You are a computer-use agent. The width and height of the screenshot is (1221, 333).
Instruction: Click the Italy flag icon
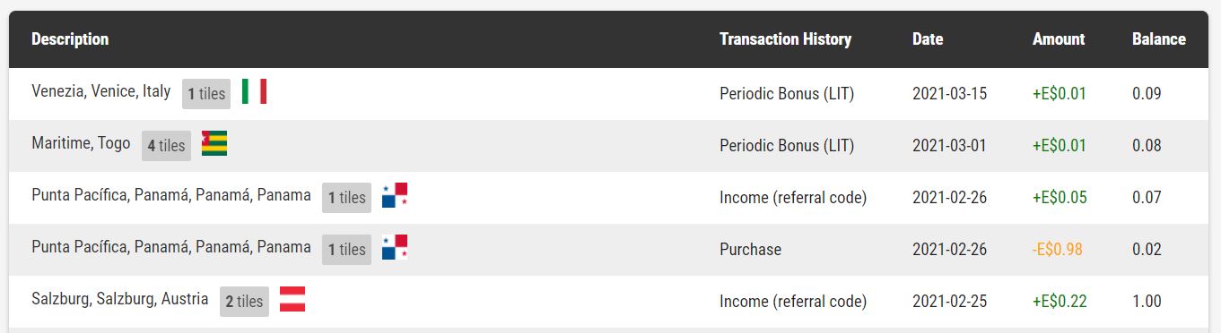(254, 91)
